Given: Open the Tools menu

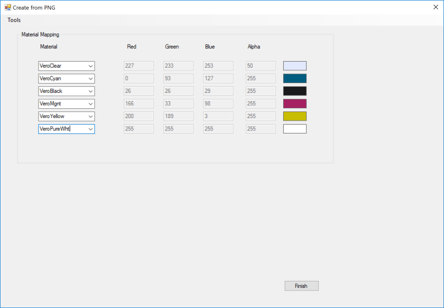Looking at the screenshot, I should (14, 20).
